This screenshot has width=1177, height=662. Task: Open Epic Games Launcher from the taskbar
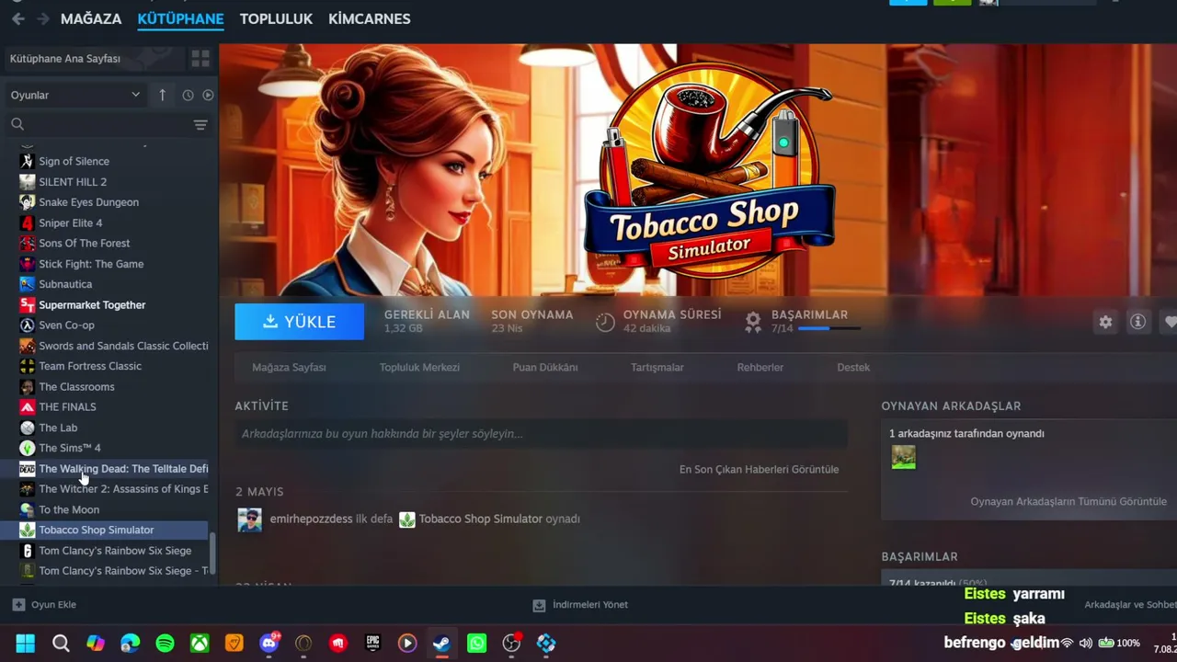point(372,643)
